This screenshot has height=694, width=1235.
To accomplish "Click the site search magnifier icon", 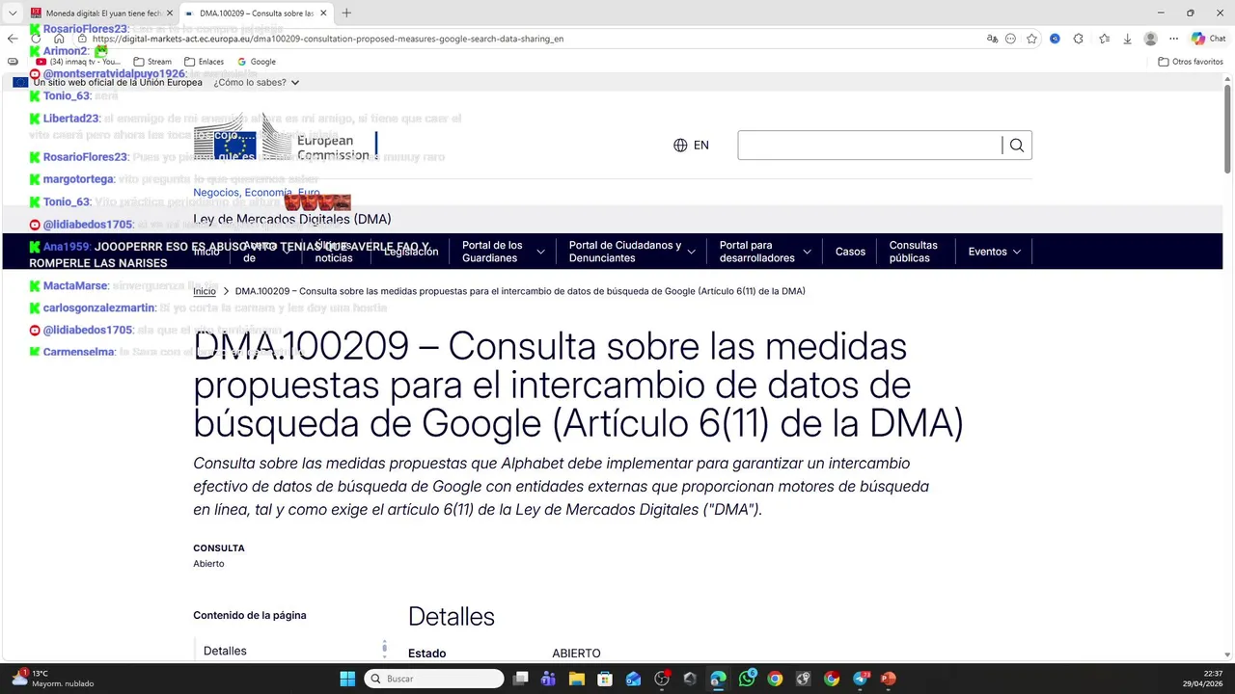I will pyautogui.click(x=1017, y=146).
